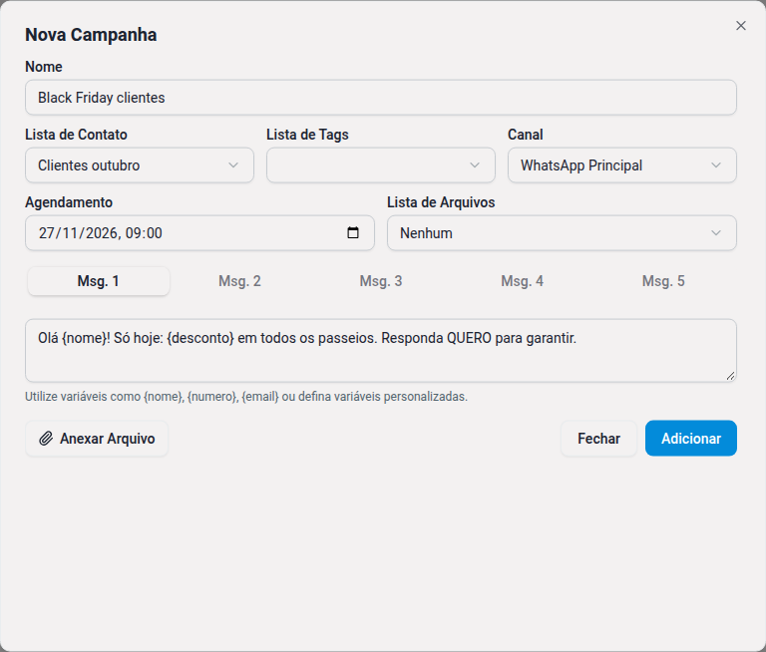
Task: Open the empty Lista de Tags dropdown
Action: 381,165
